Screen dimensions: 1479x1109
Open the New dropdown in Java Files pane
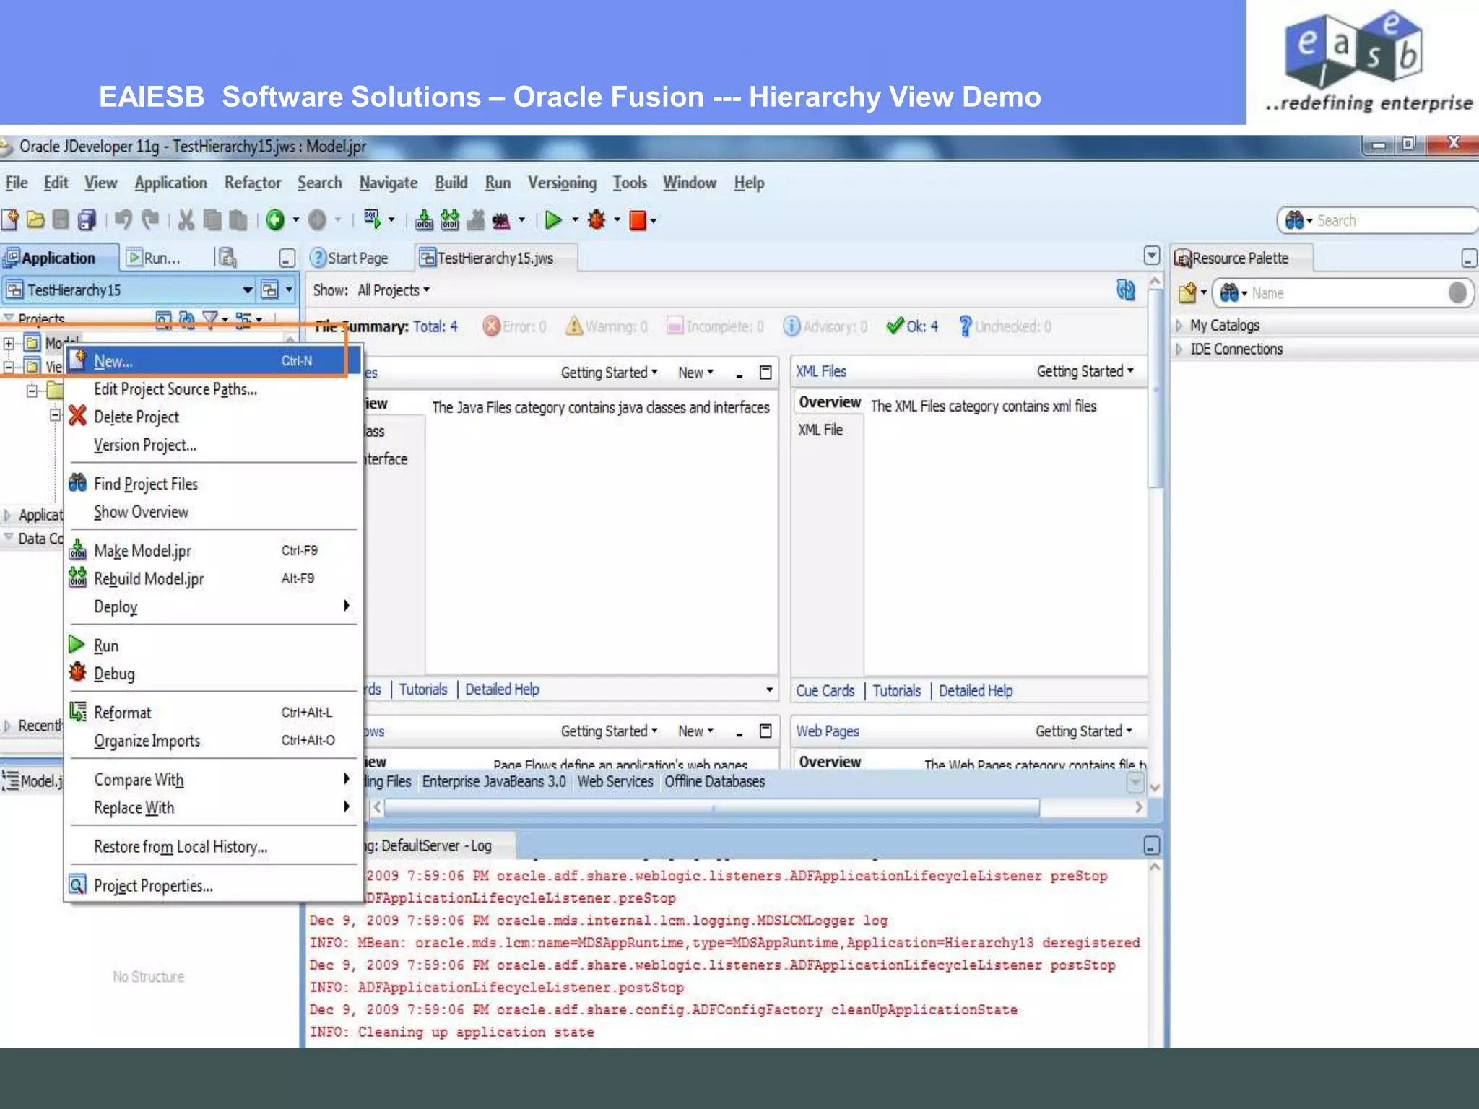click(695, 373)
